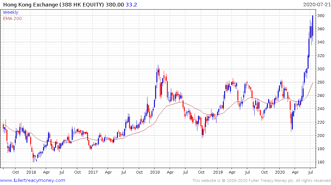Viewport: 331px width, 185px height.
Task: Click the 2016 year axis label
Action: point(31,172)
